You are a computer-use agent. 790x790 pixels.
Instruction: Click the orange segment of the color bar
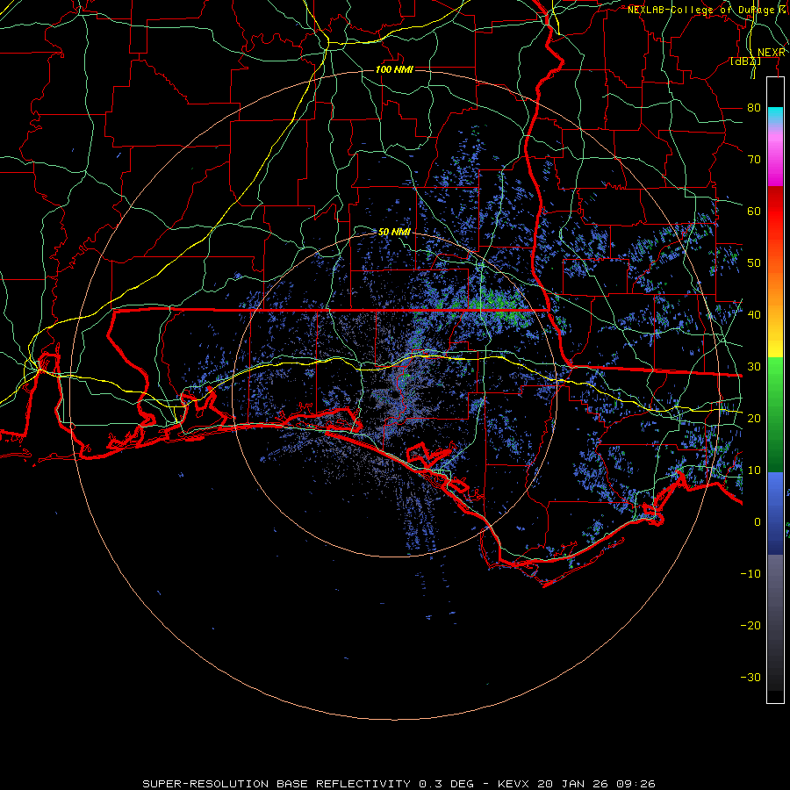click(x=775, y=287)
